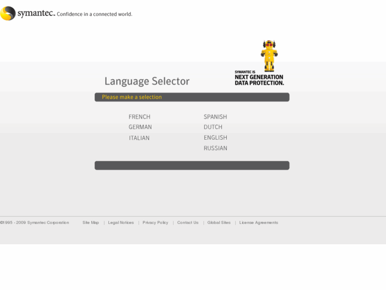Click the '1995 - 2009 Symantec Corporation' copyright
The width and height of the screenshot is (386, 290).
[x=35, y=222]
